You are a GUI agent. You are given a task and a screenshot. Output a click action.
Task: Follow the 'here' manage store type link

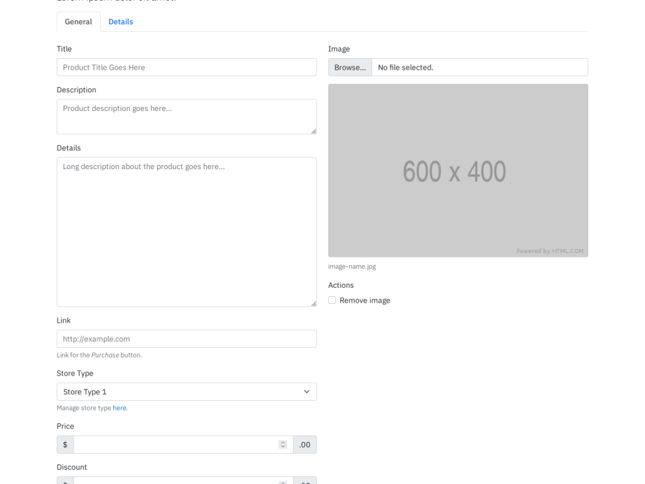(119, 408)
